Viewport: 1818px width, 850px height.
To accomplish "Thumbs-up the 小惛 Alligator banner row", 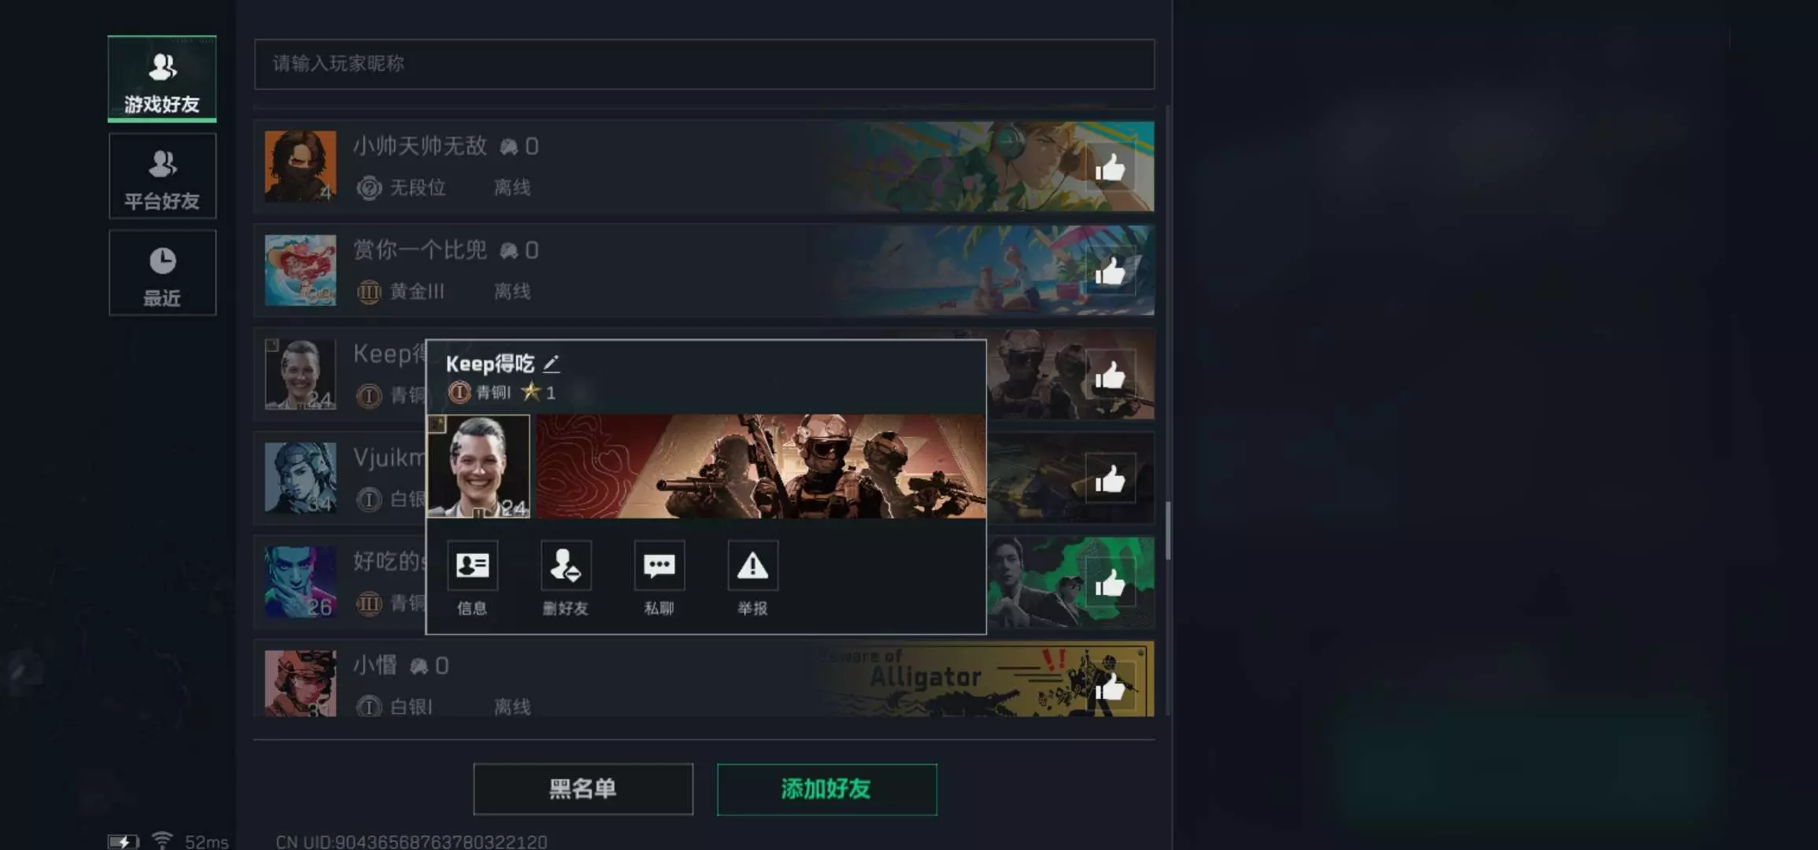I will (1110, 687).
